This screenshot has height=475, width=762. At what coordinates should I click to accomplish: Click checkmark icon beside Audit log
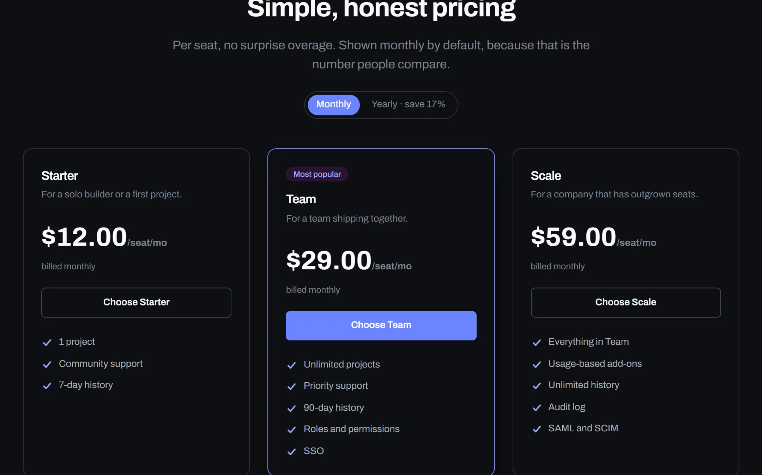point(537,408)
